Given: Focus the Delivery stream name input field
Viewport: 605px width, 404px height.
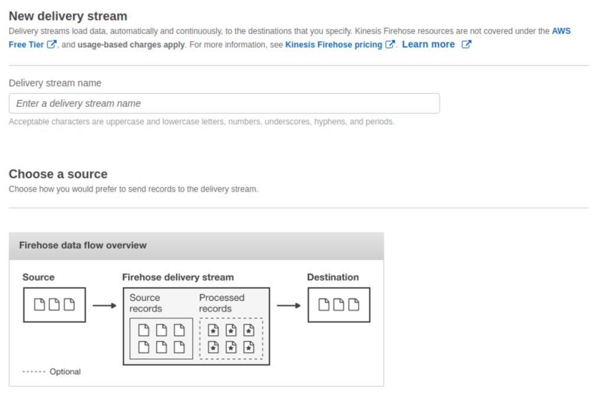Looking at the screenshot, I should pos(224,103).
